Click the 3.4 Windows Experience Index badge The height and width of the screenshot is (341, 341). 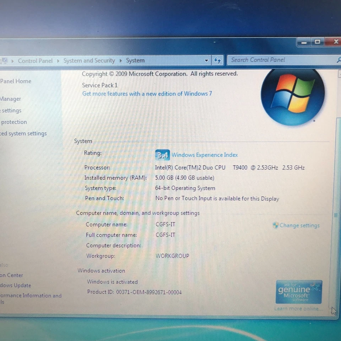(162, 155)
